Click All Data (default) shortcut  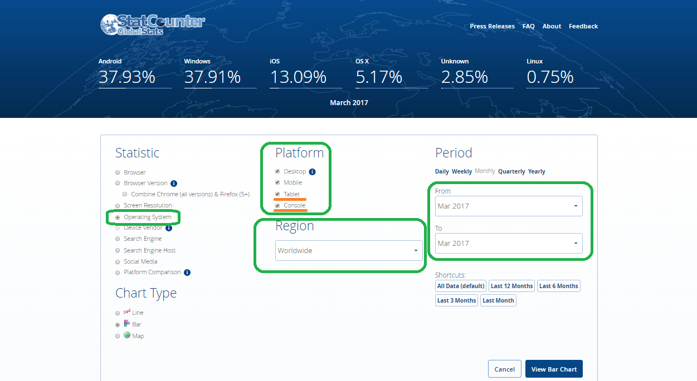point(461,286)
